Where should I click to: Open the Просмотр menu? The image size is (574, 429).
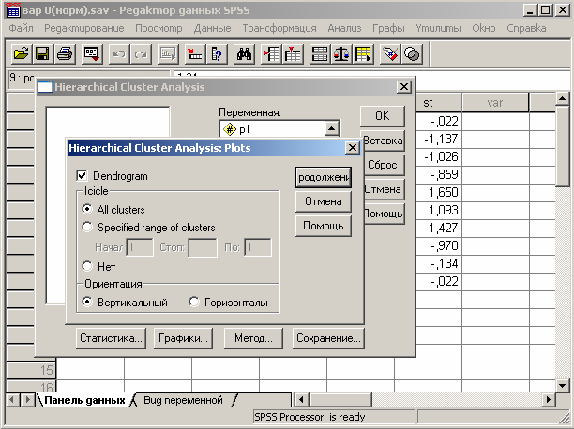tap(159, 28)
